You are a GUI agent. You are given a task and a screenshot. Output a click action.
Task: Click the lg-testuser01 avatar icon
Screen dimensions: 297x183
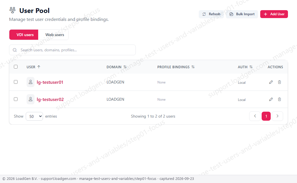[x=31, y=82]
